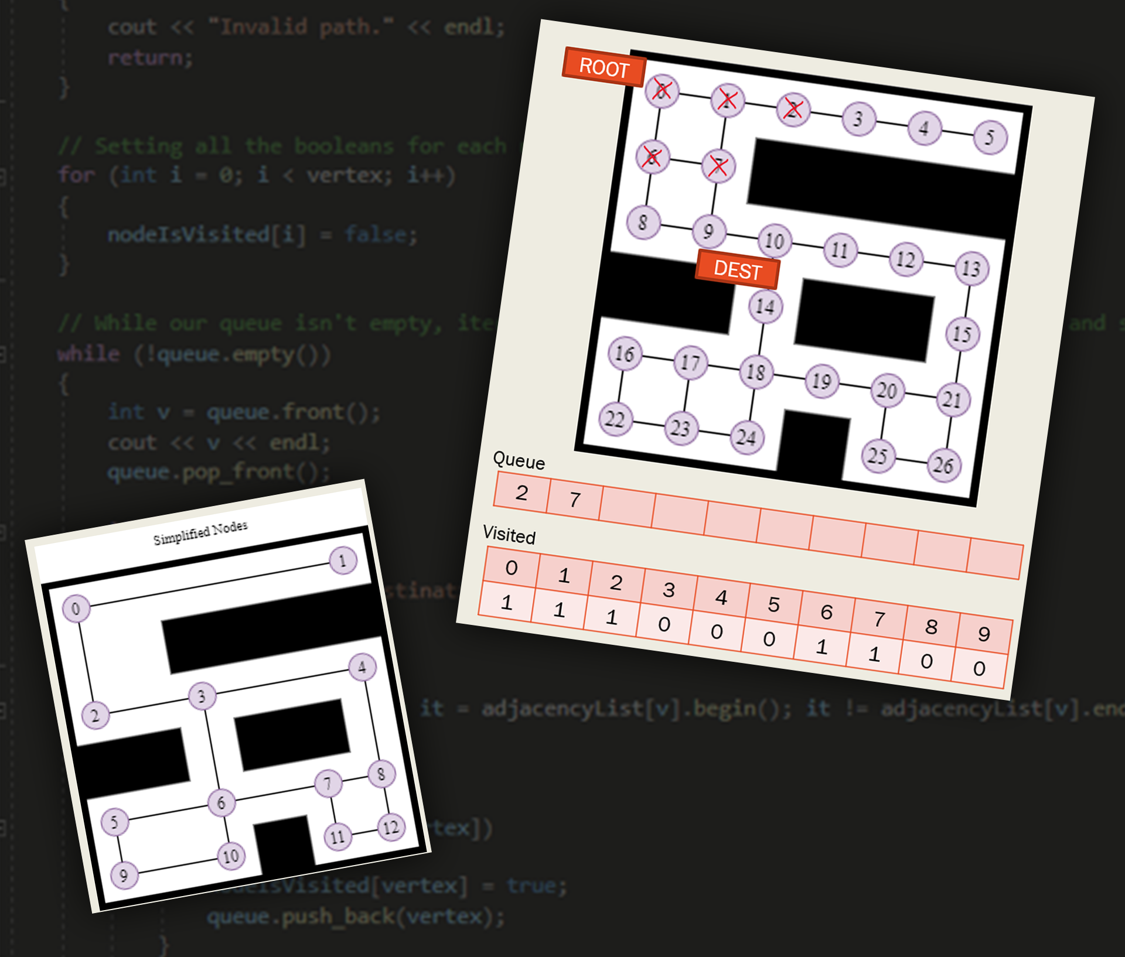Select node 3 in the ROOT maze graph
The image size is (1125, 957).
click(859, 119)
